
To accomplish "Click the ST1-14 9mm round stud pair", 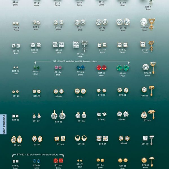I will coord(148,23).
